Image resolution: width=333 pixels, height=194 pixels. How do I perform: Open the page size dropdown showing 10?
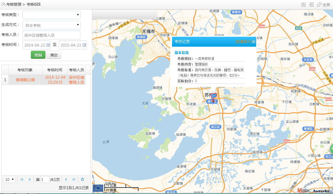pos(9,179)
